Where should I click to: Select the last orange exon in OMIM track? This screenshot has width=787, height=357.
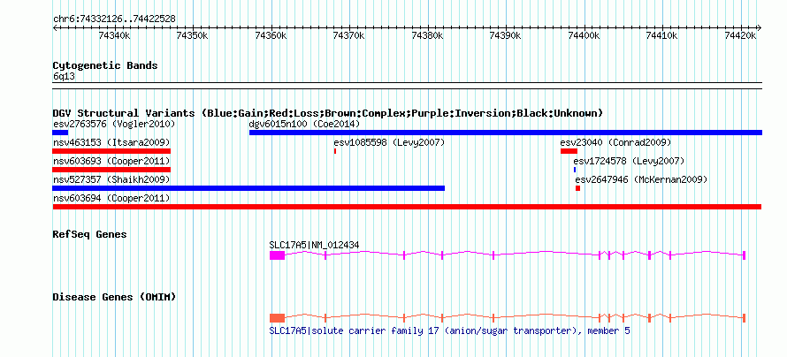point(744,318)
